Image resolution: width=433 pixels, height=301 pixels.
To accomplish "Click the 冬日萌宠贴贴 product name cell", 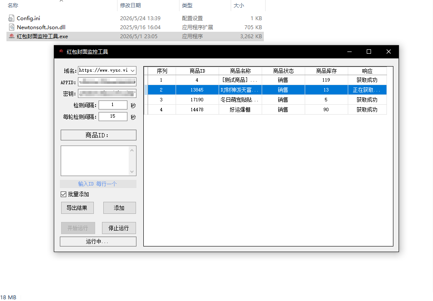I will (240, 100).
